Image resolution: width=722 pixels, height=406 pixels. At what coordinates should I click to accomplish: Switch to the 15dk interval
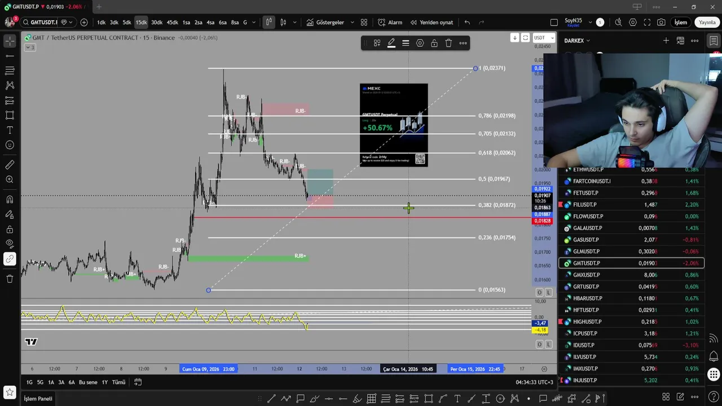coord(141,23)
